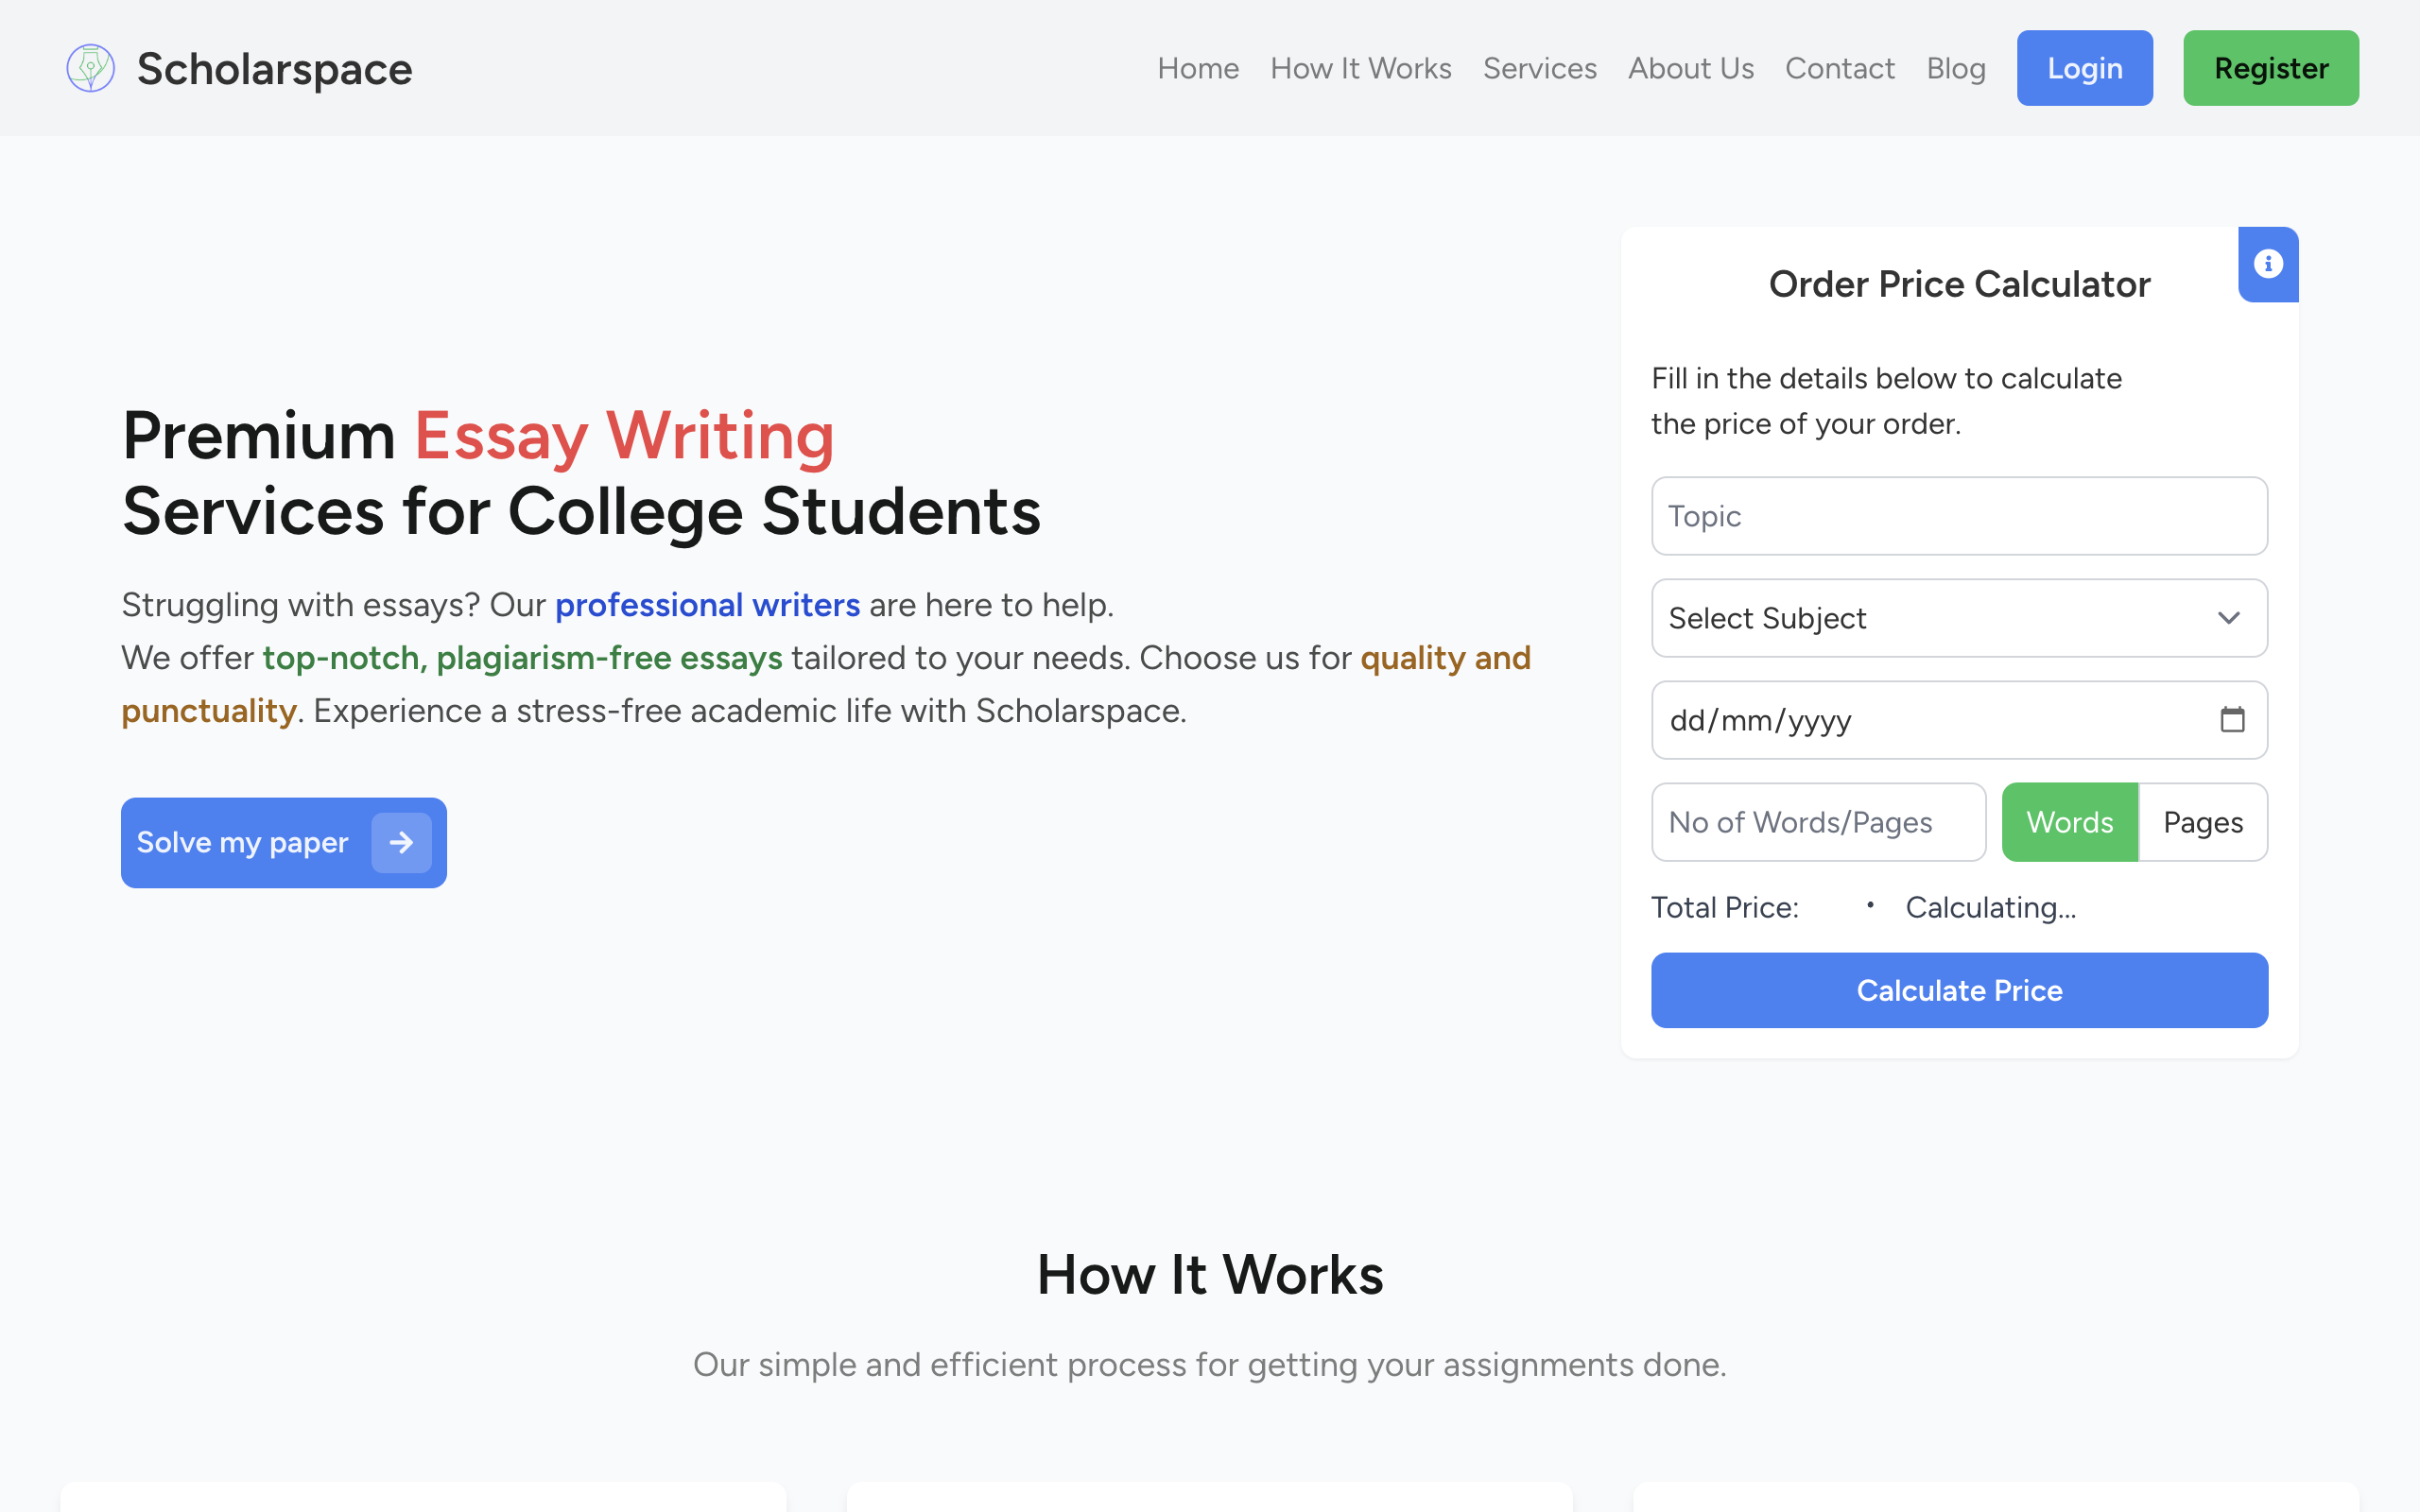Click the Solve my paper button
The width and height of the screenshot is (2420, 1512).
click(x=284, y=841)
